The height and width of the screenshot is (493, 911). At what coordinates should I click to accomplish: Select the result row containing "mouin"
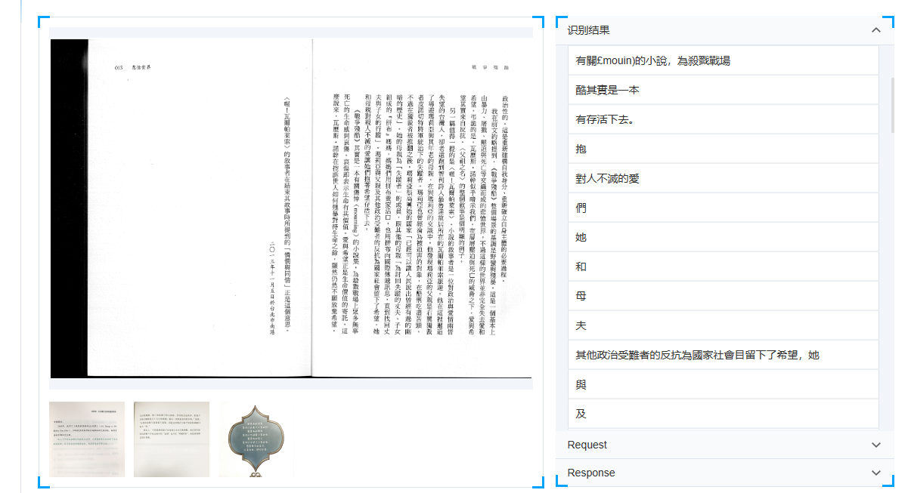pyautogui.click(x=653, y=60)
